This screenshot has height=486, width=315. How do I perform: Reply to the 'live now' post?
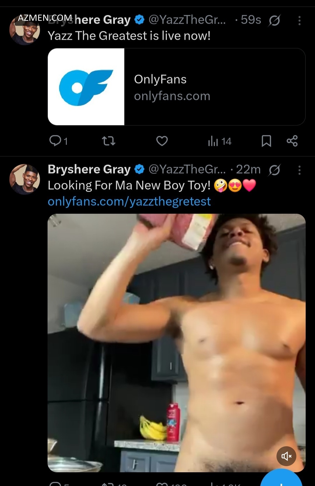(55, 141)
